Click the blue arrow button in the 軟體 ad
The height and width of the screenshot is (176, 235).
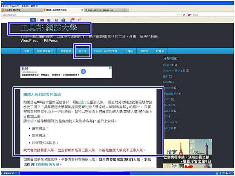coord(83,72)
